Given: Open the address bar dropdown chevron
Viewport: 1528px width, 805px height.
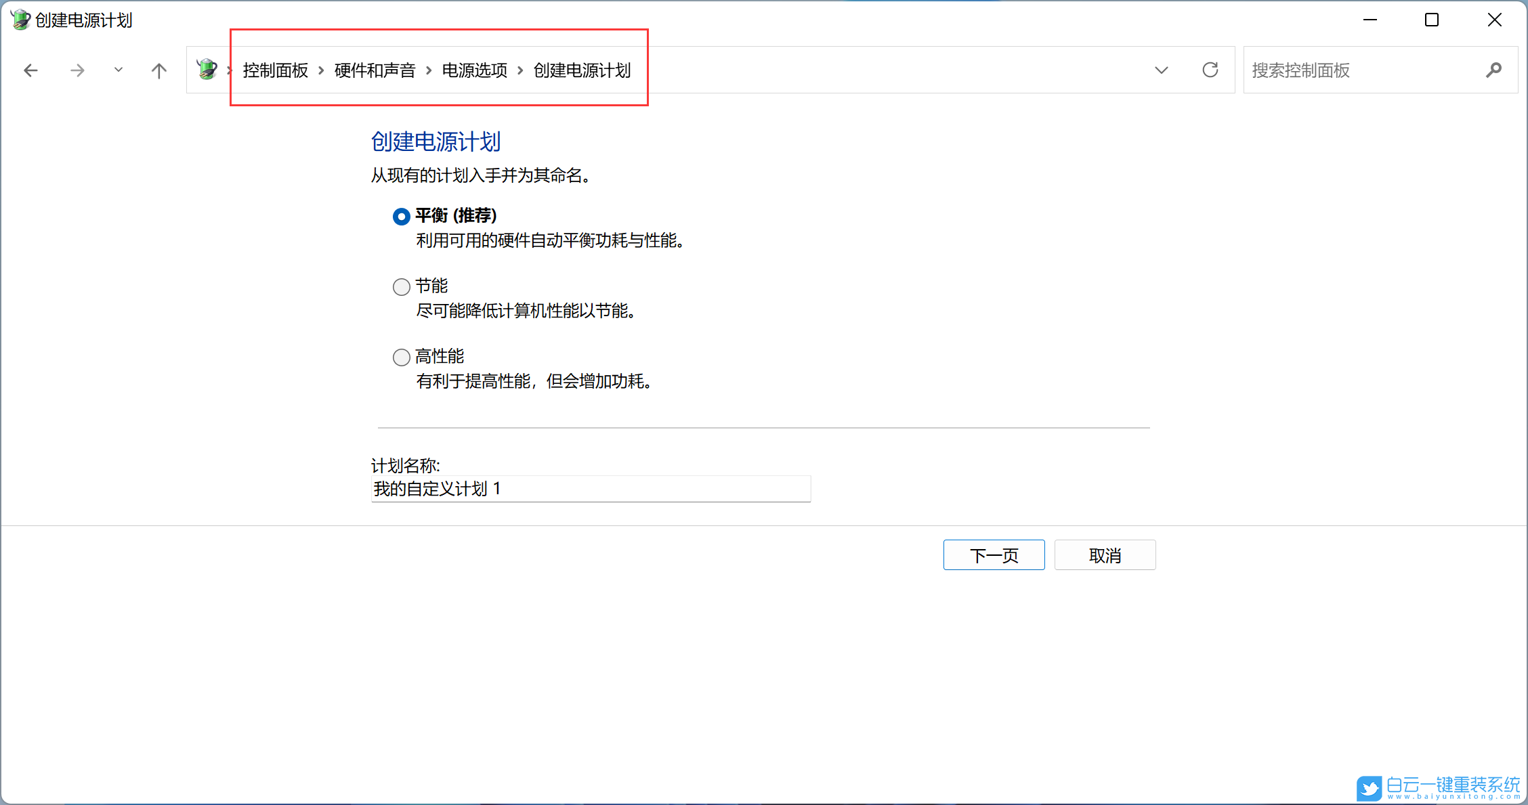Looking at the screenshot, I should 1161,70.
